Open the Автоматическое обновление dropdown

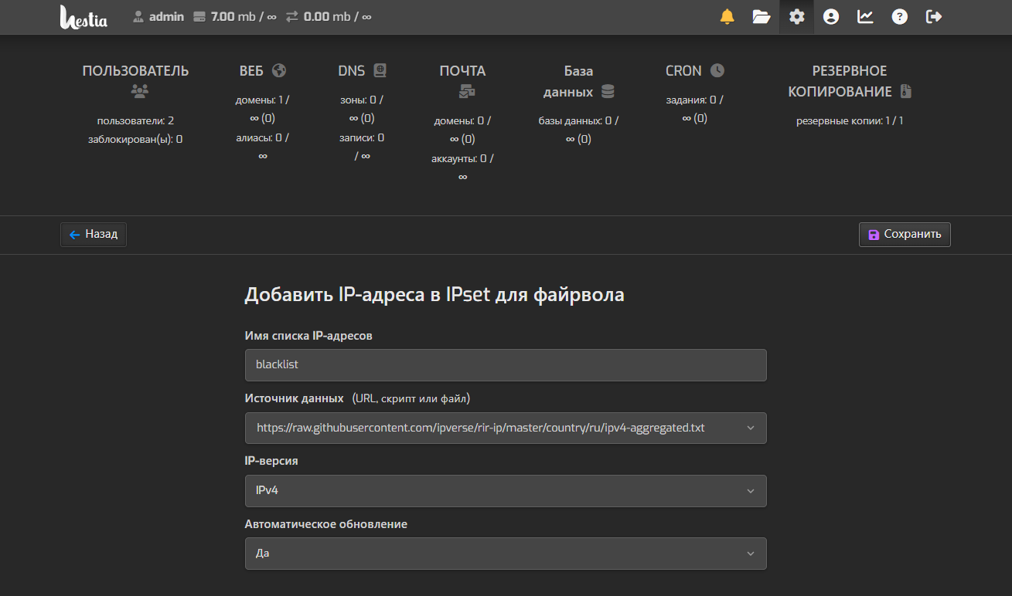(x=506, y=554)
